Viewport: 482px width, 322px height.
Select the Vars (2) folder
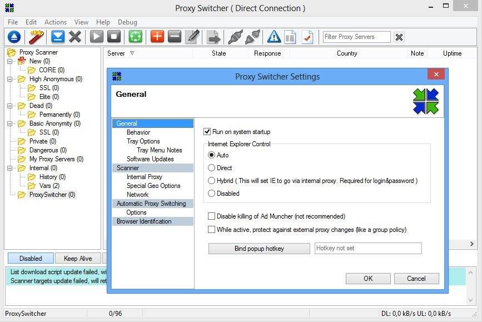point(49,186)
